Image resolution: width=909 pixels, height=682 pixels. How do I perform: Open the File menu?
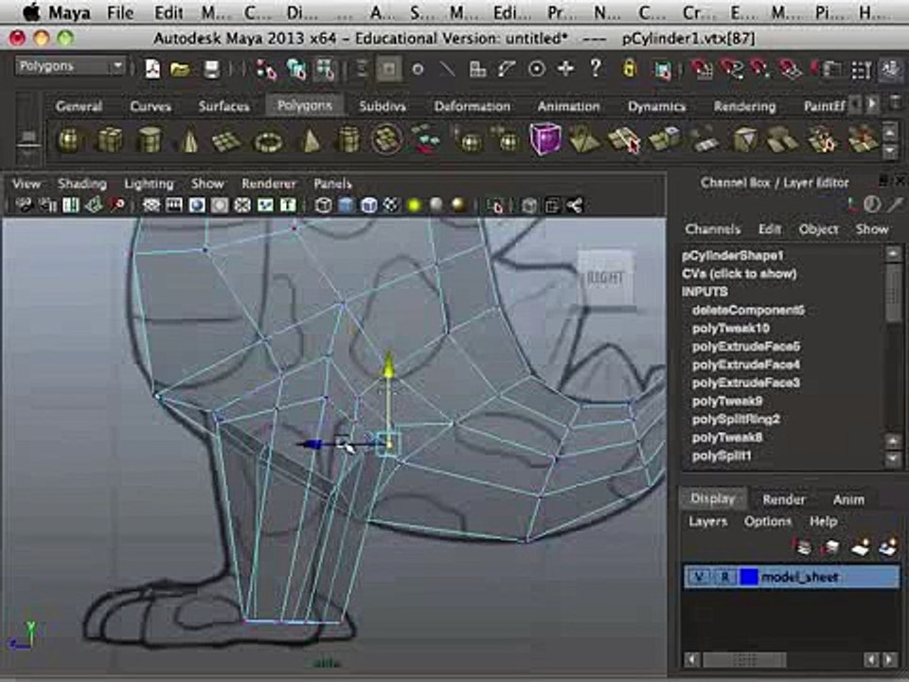click(120, 12)
